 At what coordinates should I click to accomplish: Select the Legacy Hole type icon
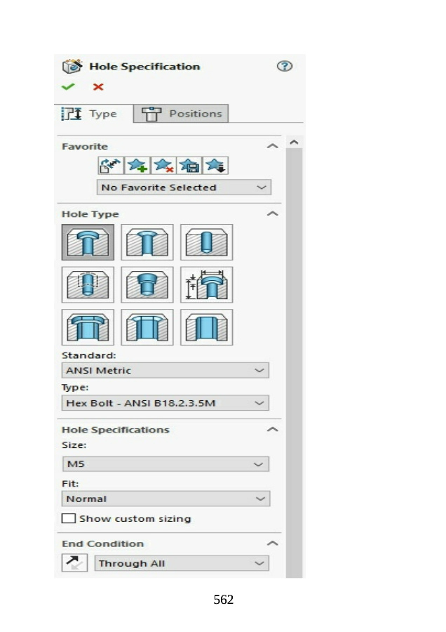206,284
